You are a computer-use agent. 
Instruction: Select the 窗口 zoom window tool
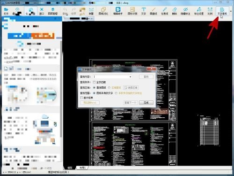tap(42, 11)
